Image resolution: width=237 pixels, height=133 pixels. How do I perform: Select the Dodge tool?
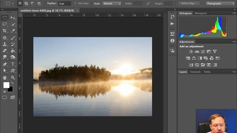pos(13,57)
